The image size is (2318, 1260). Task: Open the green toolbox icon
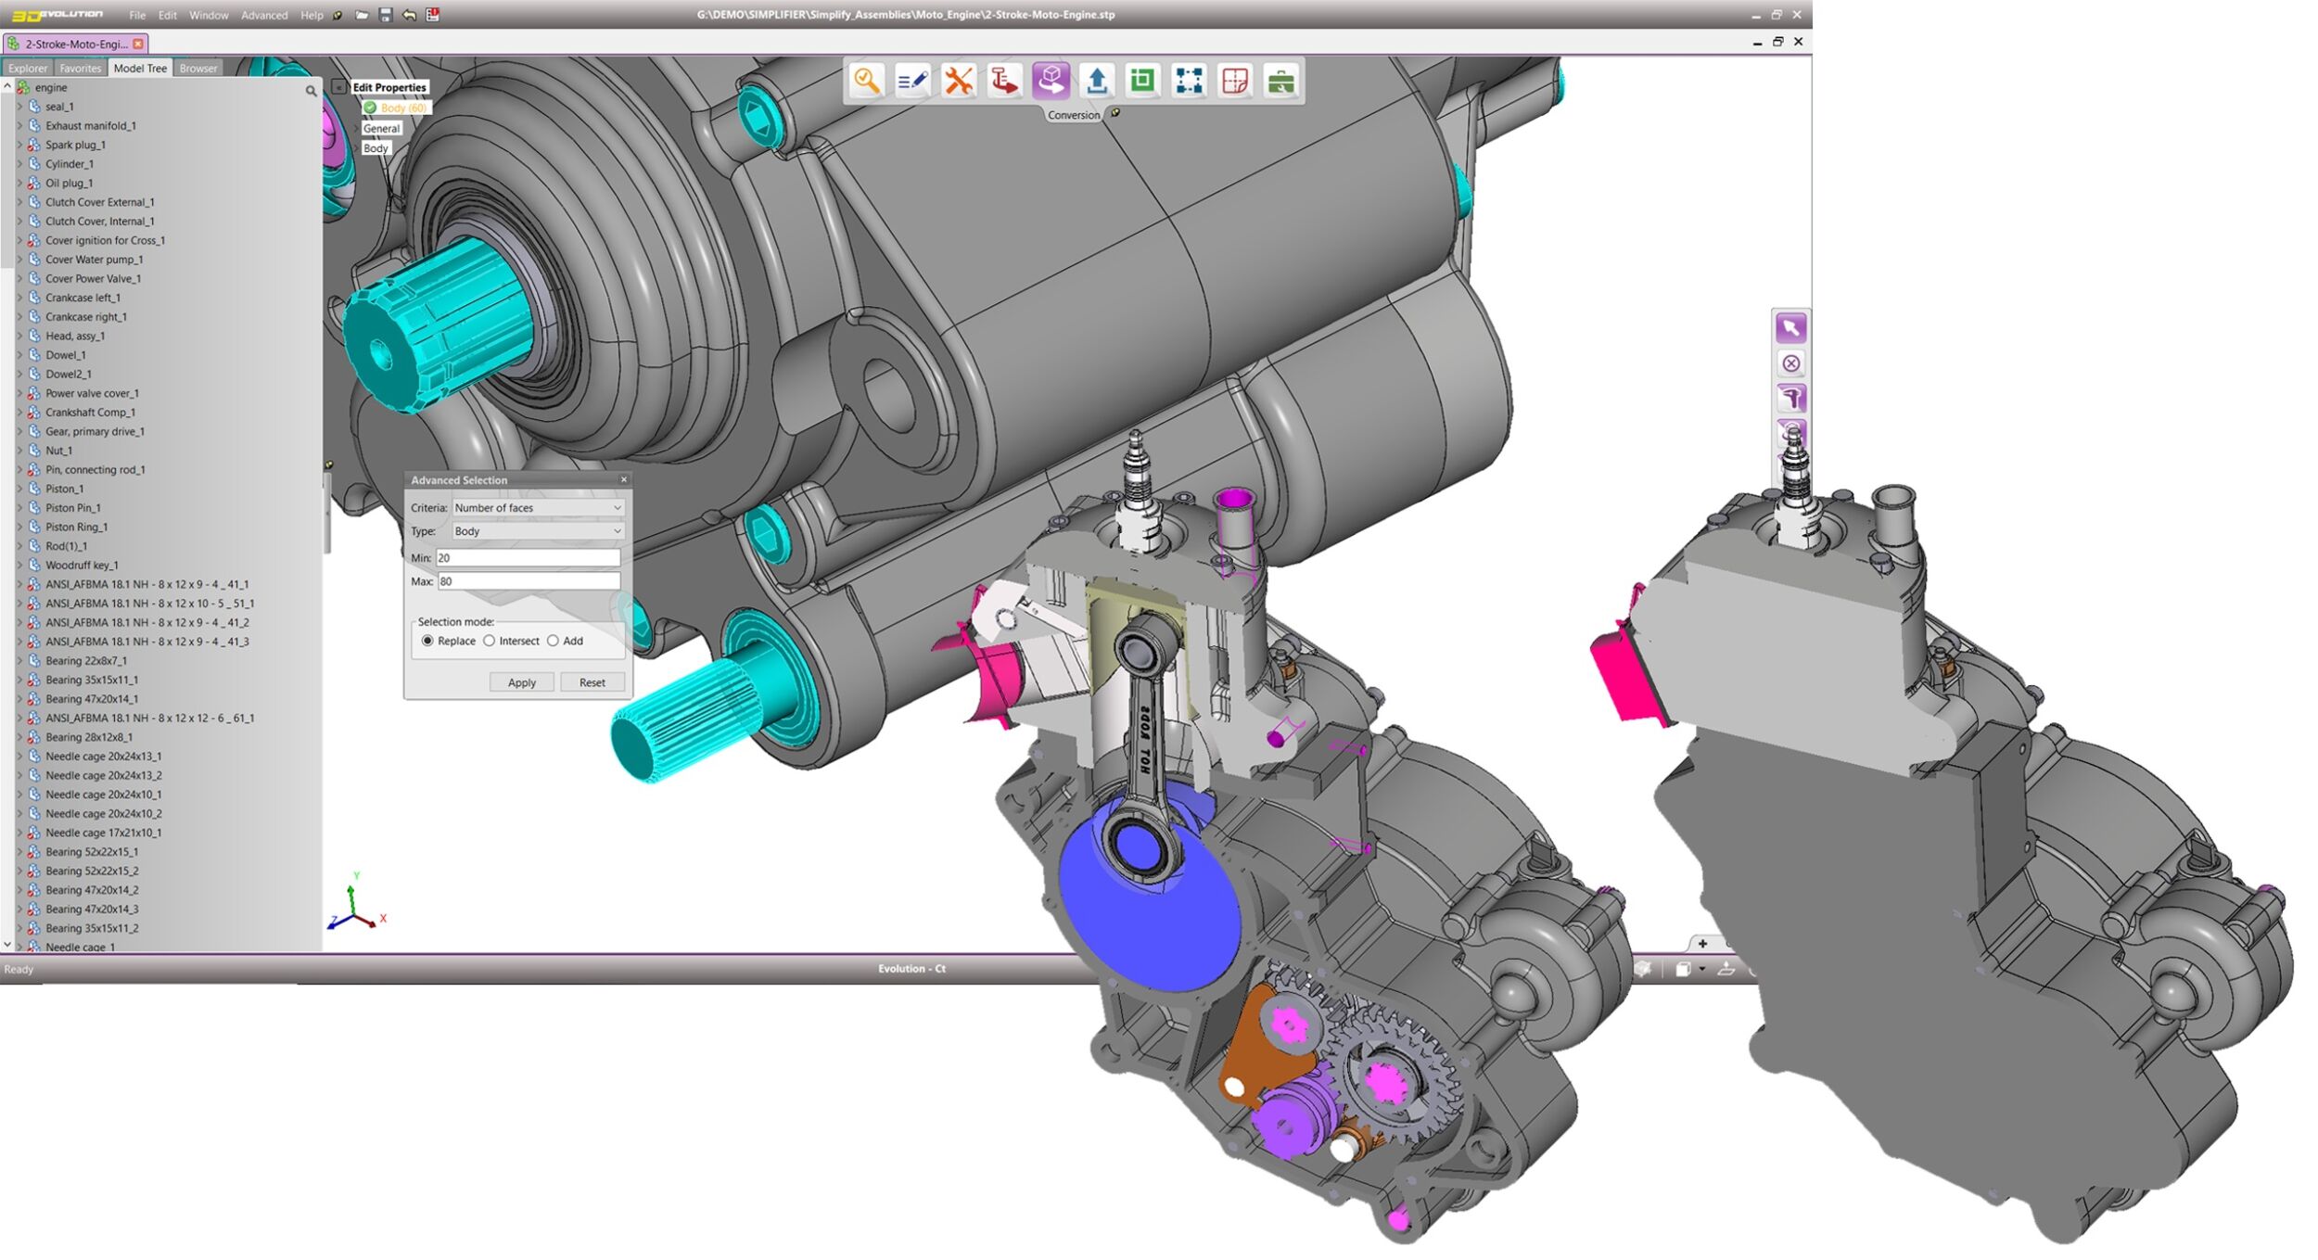coord(1280,81)
